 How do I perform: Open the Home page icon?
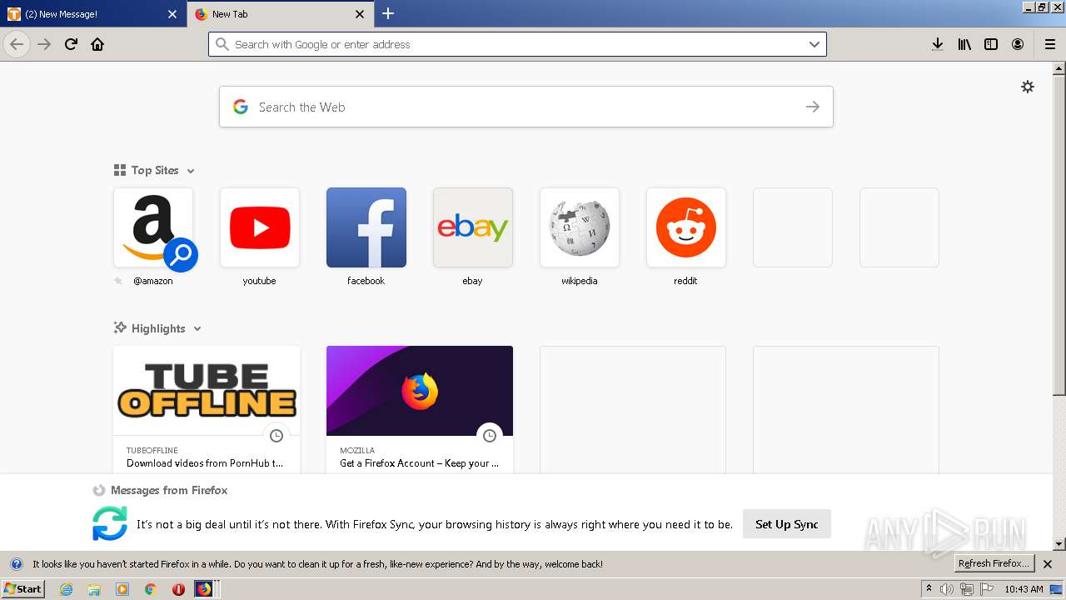click(x=97, y=44)
